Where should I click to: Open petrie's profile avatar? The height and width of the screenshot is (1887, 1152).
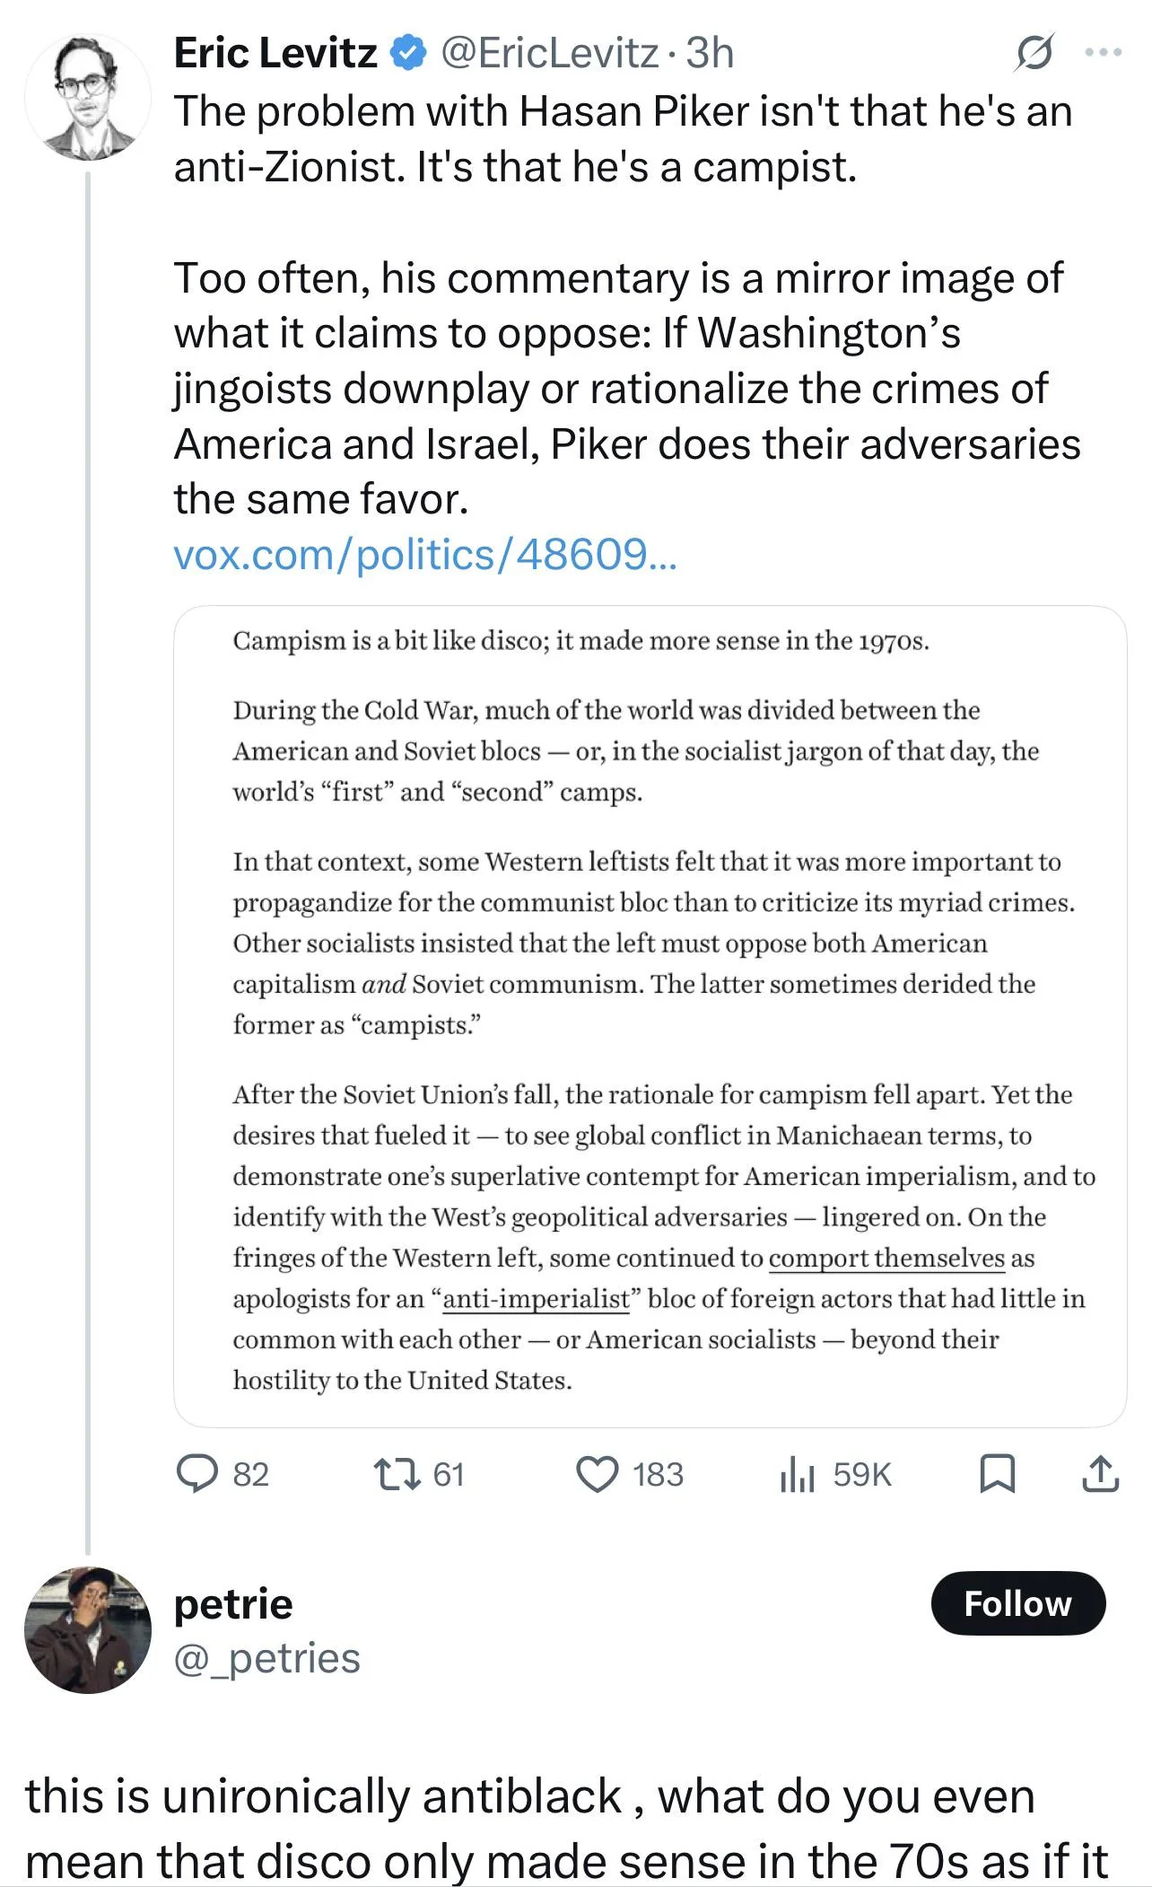87,1630
